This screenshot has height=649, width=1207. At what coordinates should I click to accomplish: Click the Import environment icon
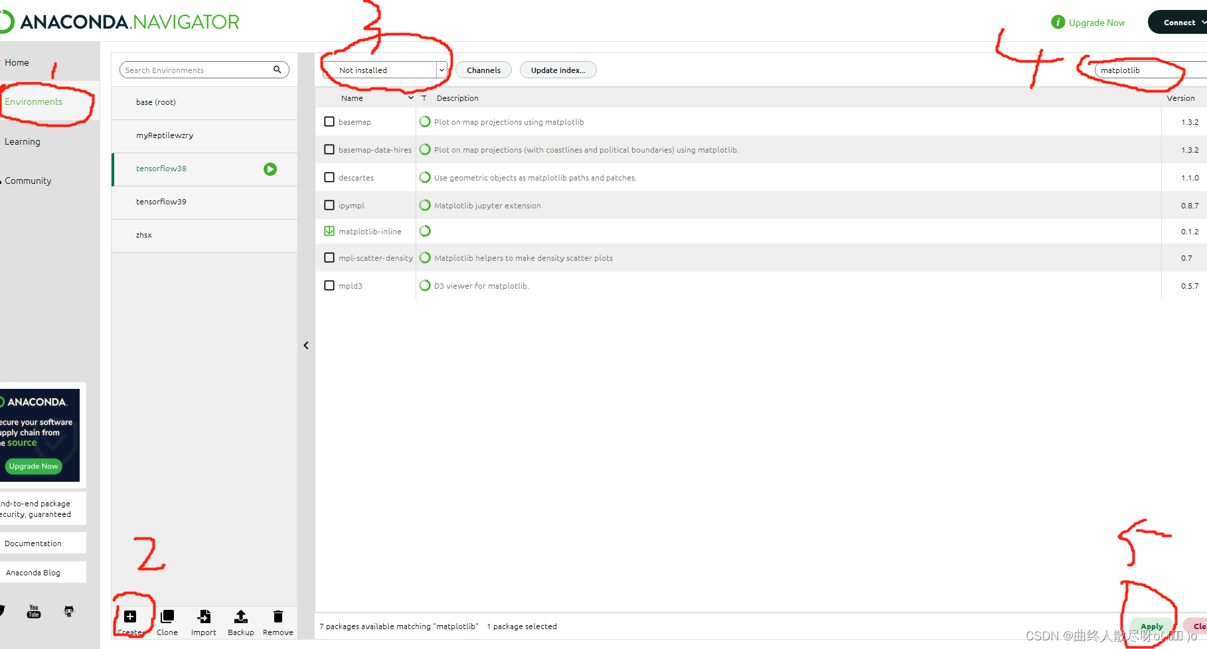pyautogui.click(x=204, y=616)
